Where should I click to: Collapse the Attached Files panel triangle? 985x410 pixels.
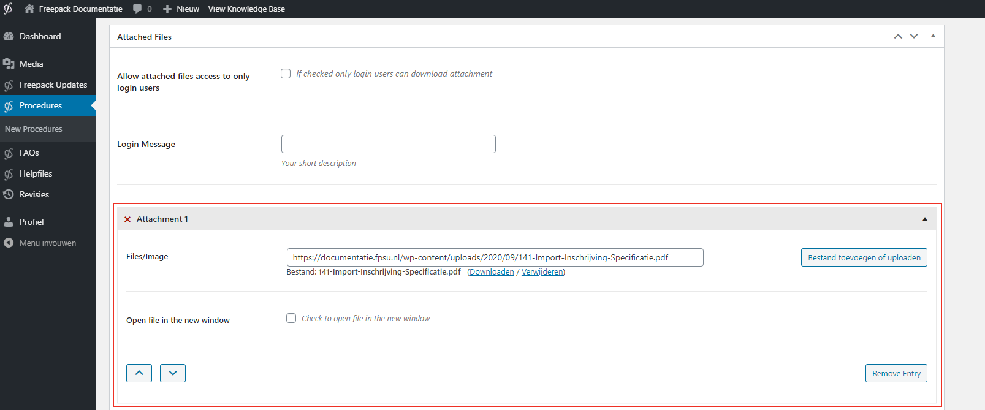[x=933, y=36]
